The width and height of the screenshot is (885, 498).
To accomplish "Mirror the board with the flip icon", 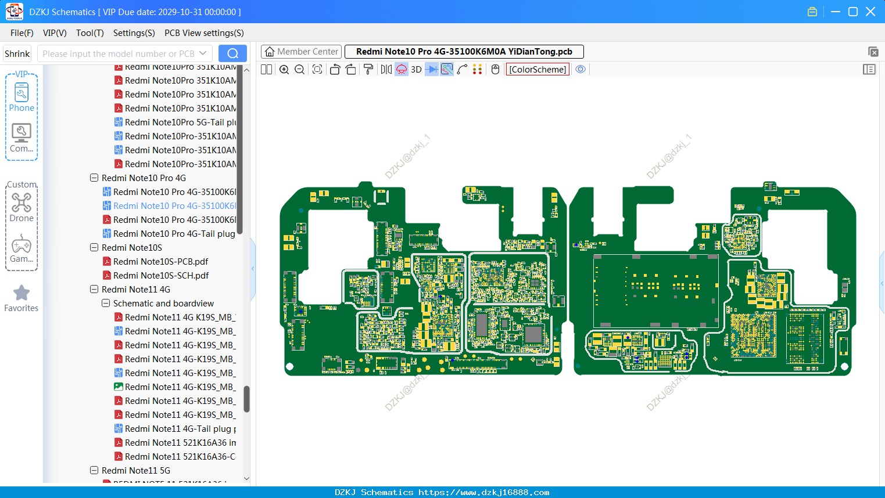I will pyautogui.click(x=386, y=70).
